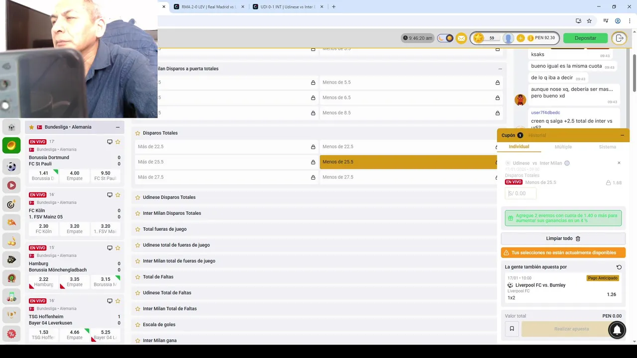Remove Udinese vs Inter Milan selection from coupon
This screenshot has width=637, height=358.
pos(619,163)
